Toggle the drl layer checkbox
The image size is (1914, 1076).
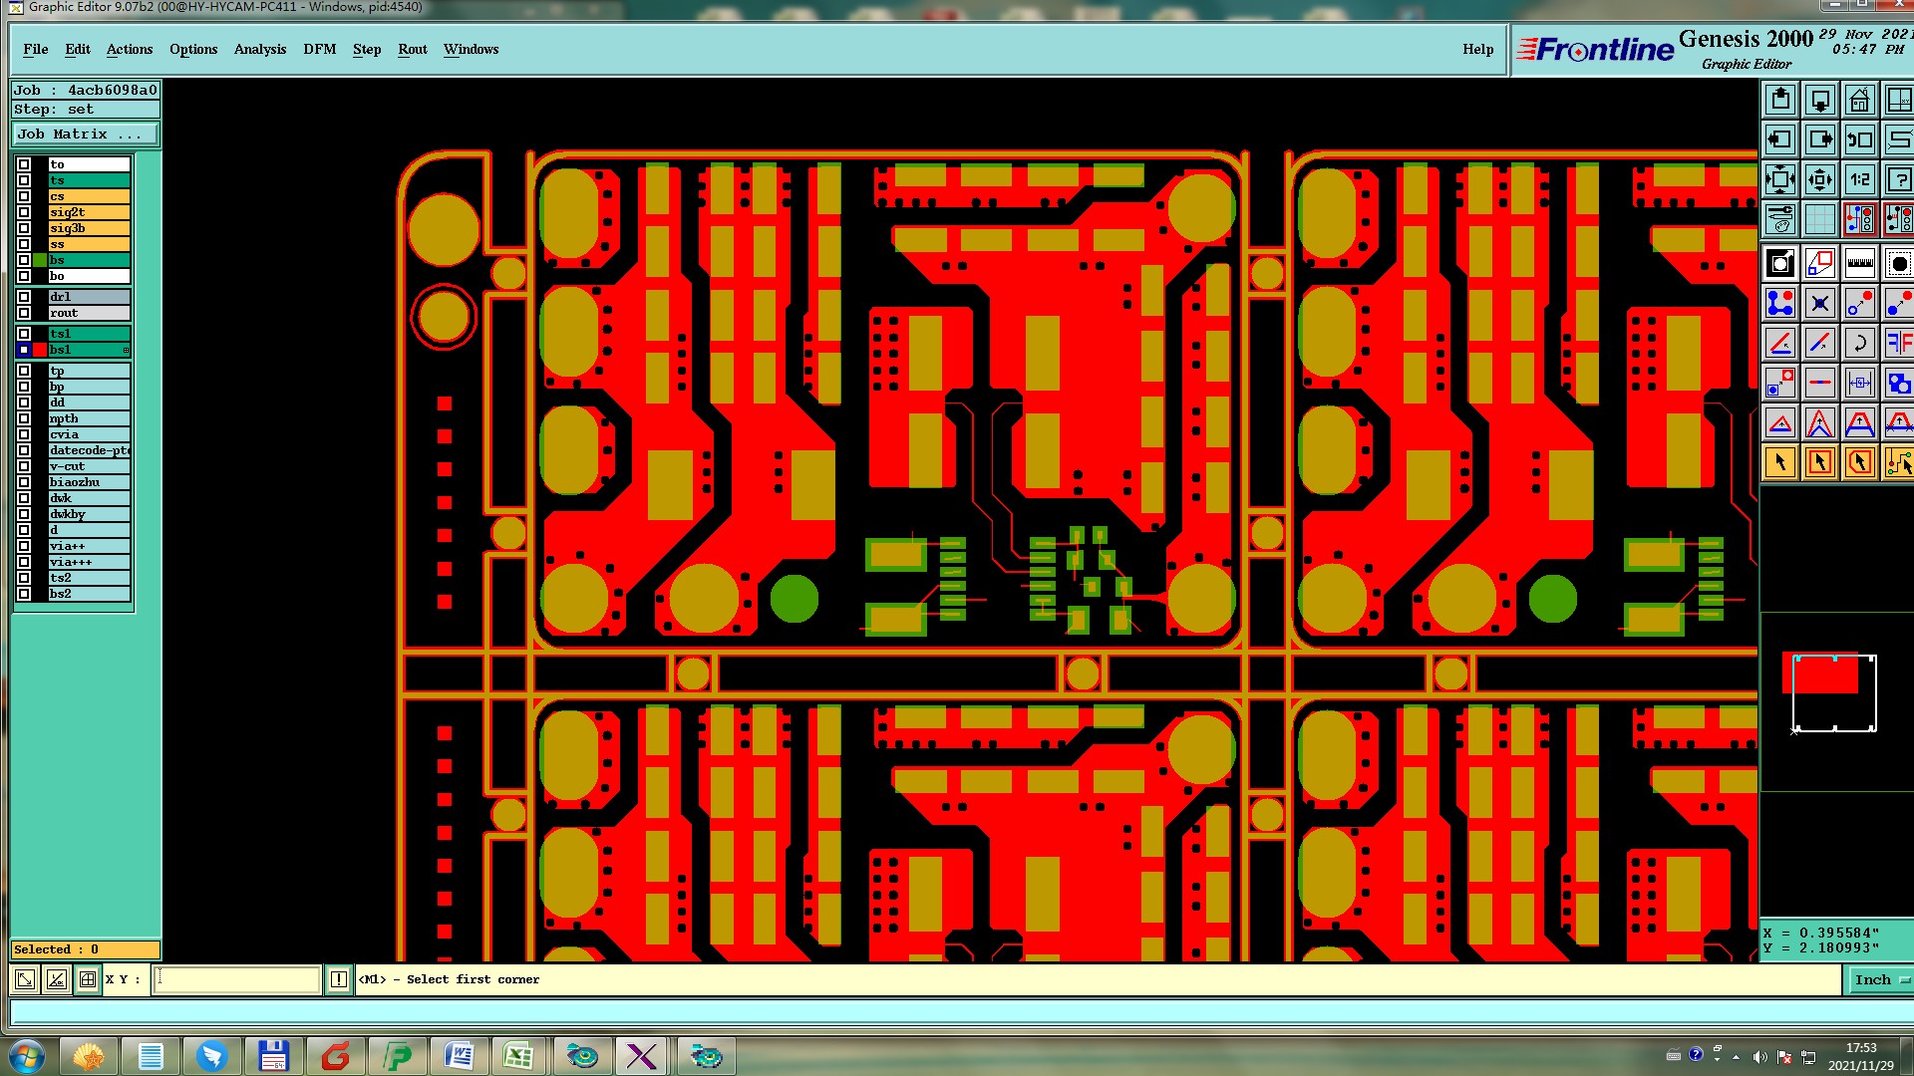pos(24,297)
